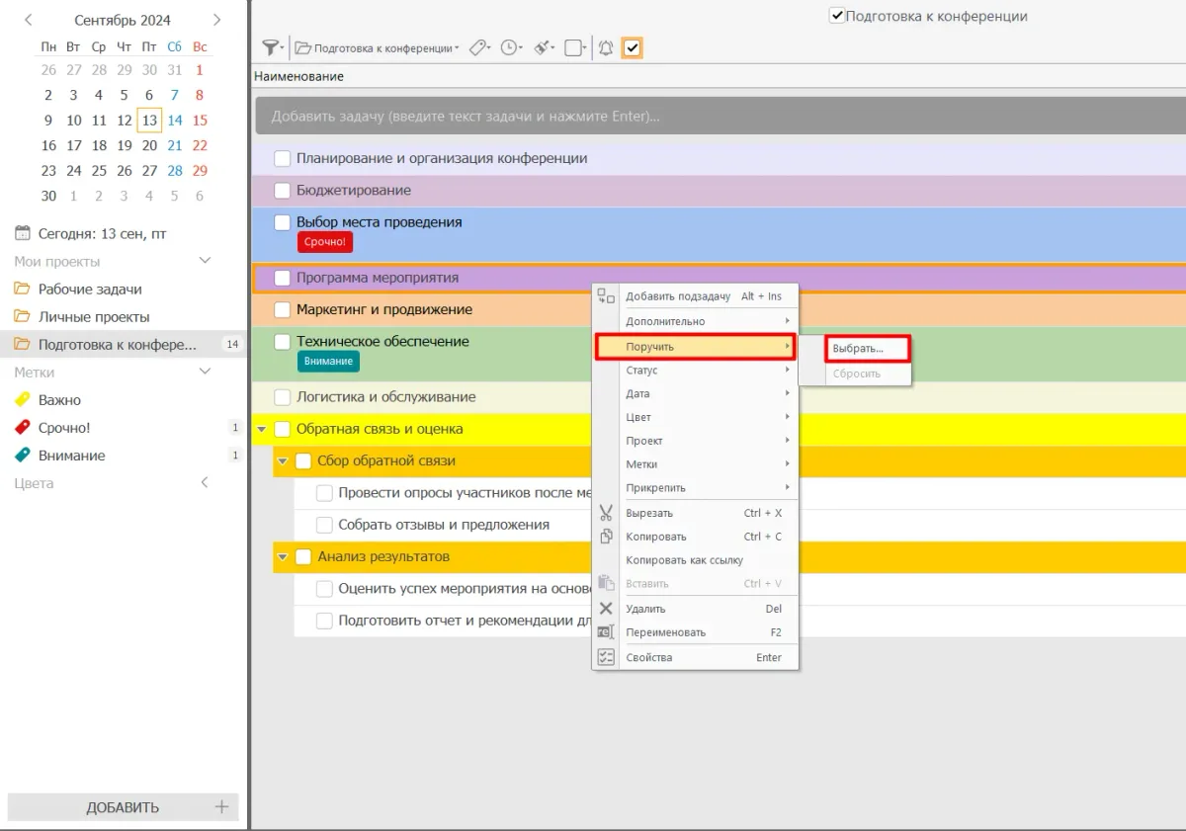Toggle the show completed tasks toolbar button

(x=633, y=47)
